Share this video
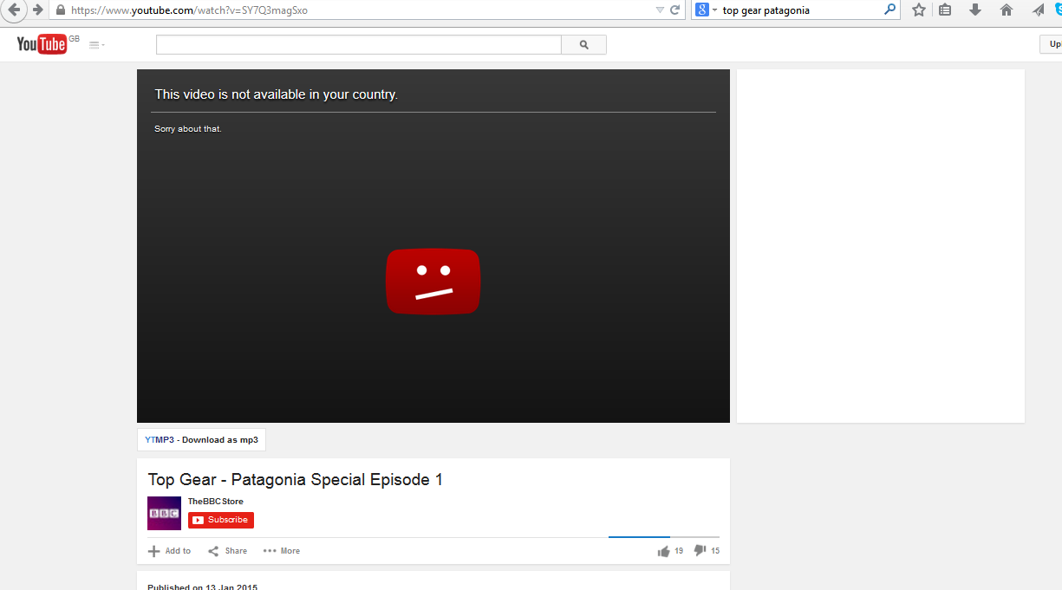Image resolution: width=1062 pixels, height=590 pixels. 227,551
